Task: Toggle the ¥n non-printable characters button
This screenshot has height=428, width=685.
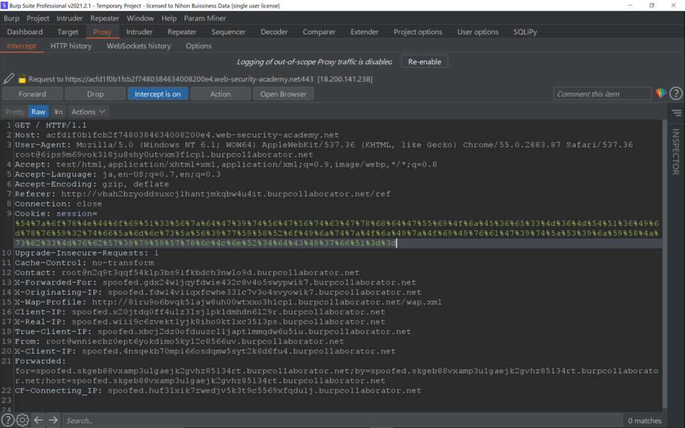Action: (x=58, y=112)
